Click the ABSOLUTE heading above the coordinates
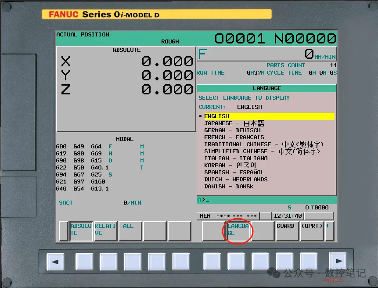The image size is (378, 288). tap(126, 50)
